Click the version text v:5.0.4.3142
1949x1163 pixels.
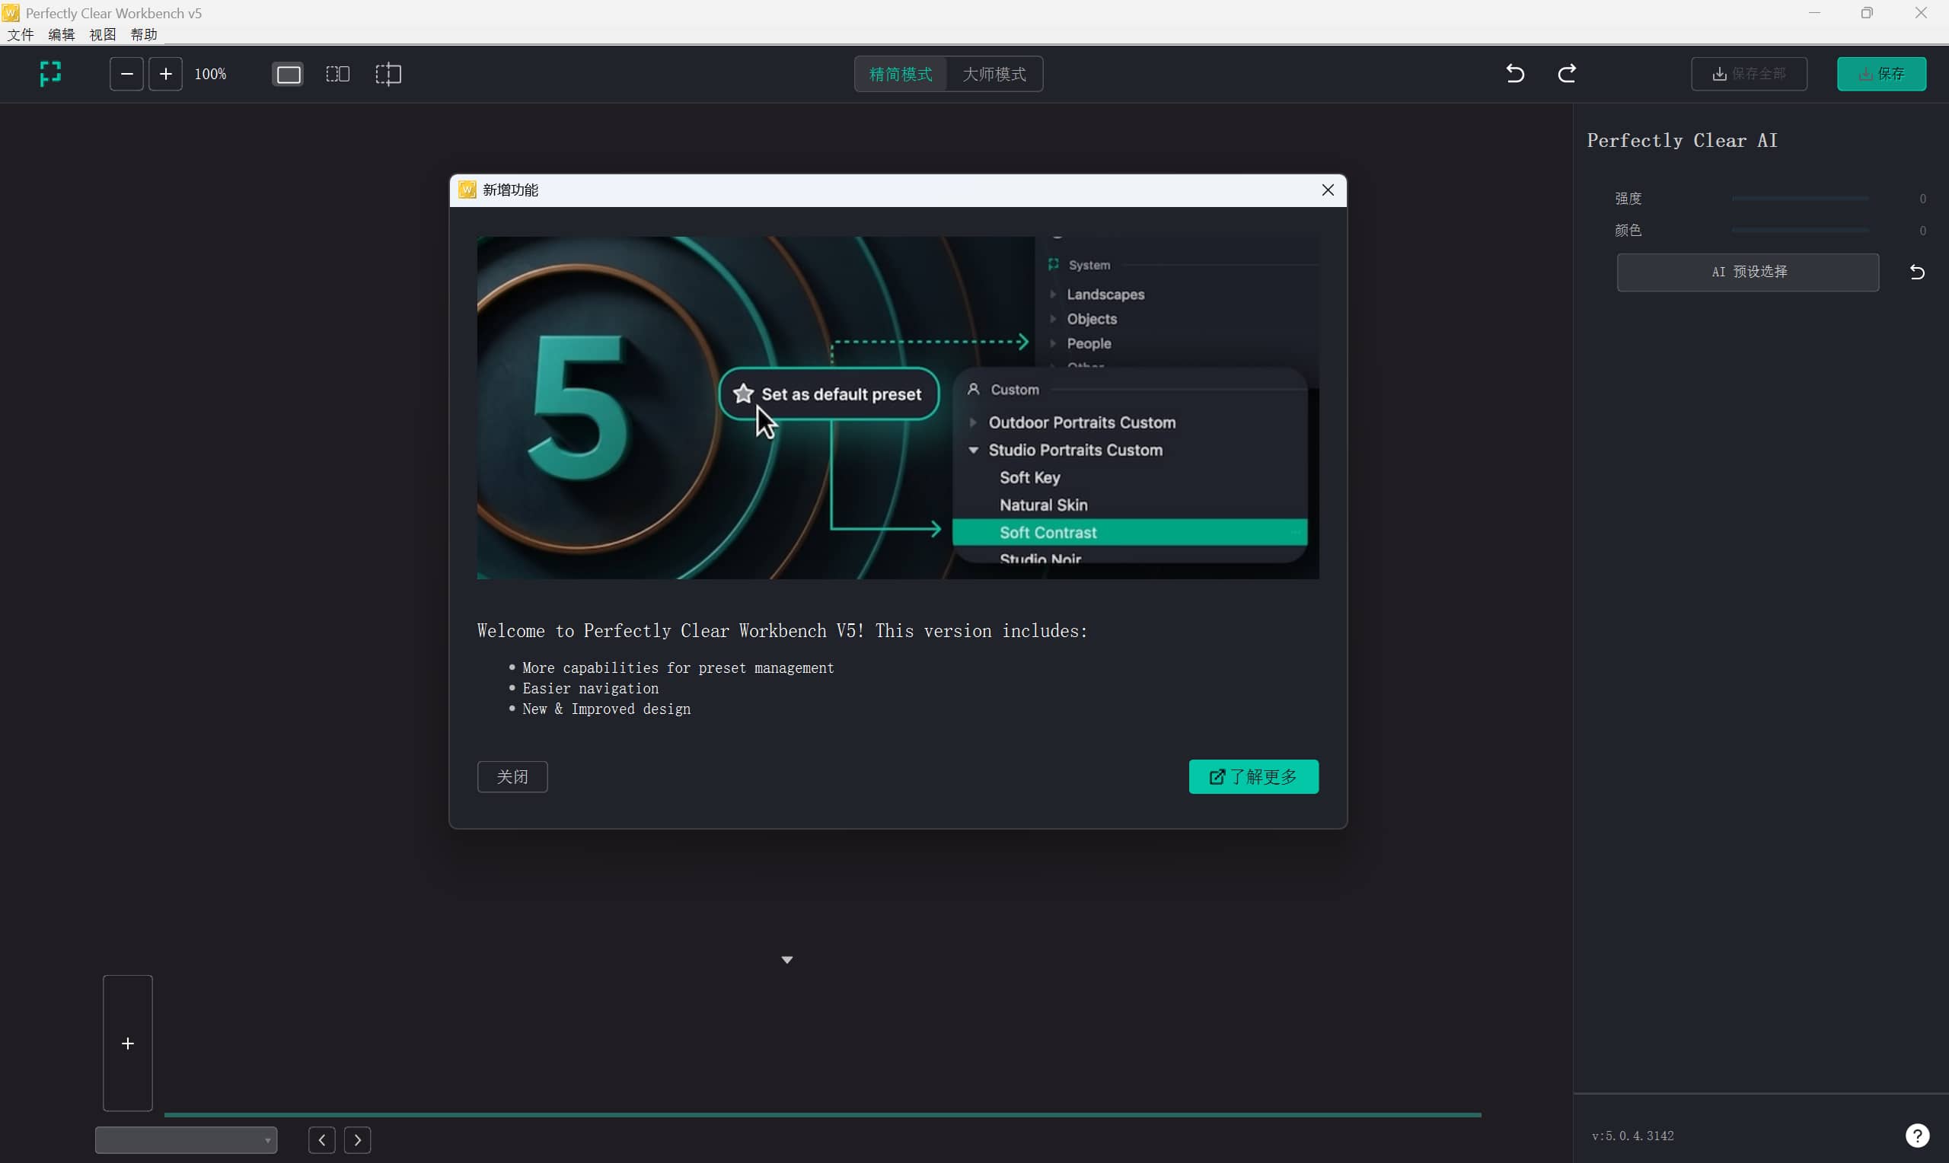pyautogui.click(x=1632, y=1136)
